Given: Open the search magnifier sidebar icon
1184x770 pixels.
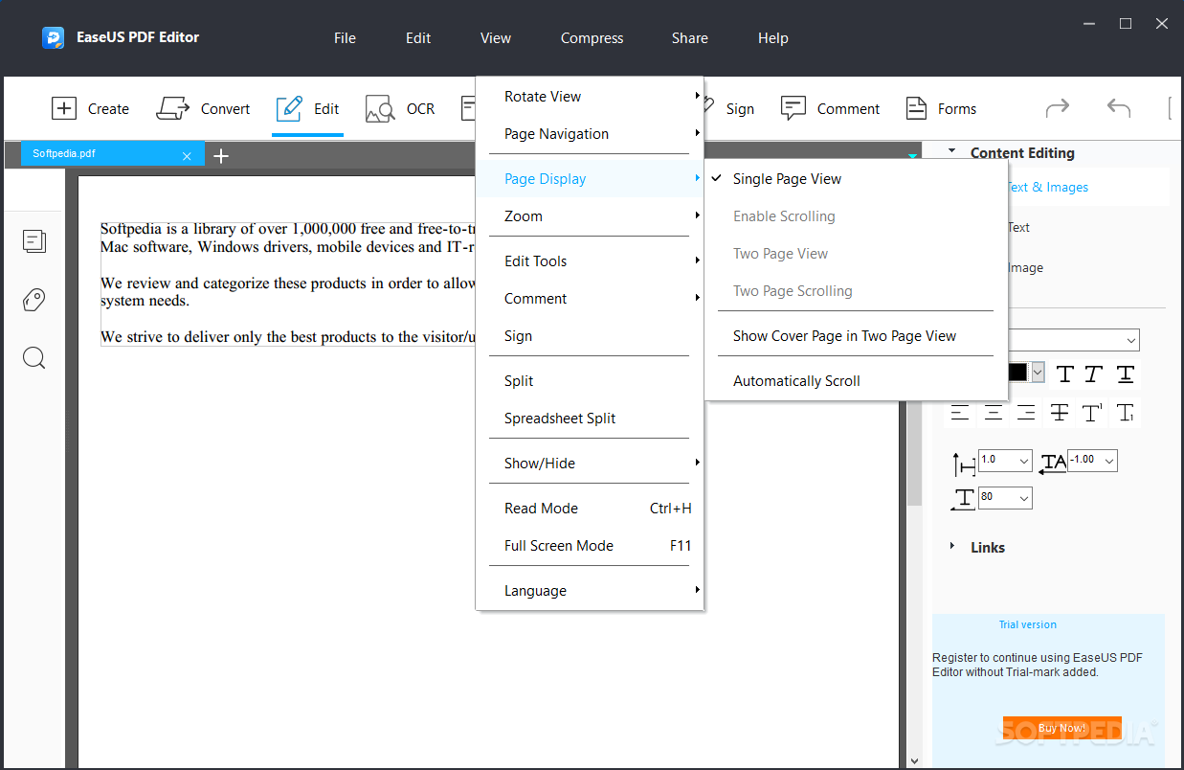Looking at the screenshot, I should [34, 358].
